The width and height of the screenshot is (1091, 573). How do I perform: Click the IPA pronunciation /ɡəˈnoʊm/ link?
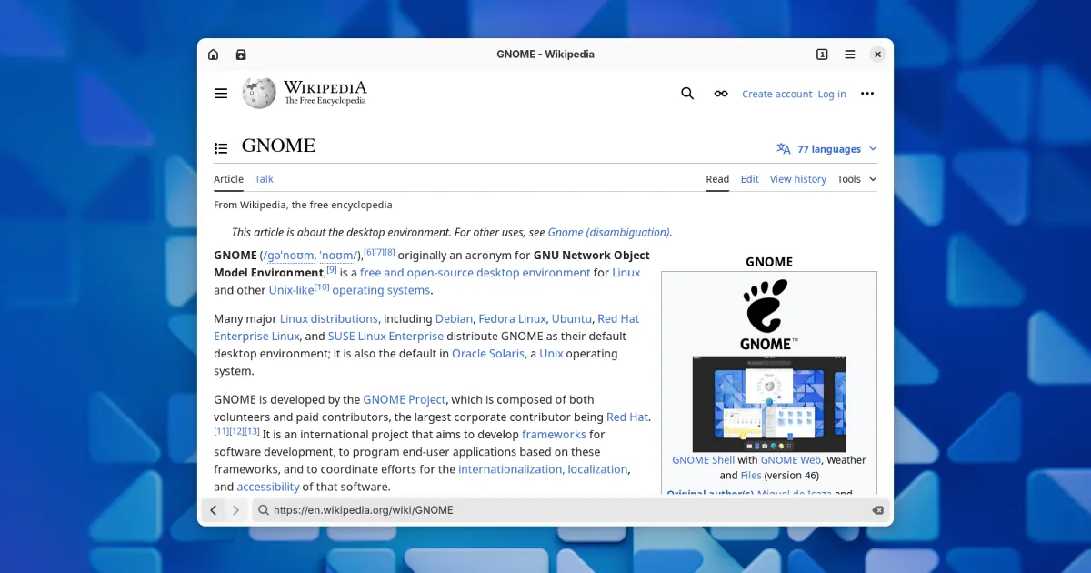coord(311,256)
